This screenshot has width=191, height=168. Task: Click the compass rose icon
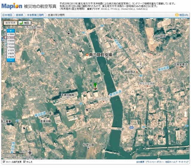tap(30, 152)
